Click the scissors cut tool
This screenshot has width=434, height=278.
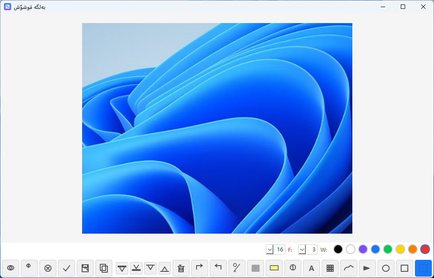coord(237,268)
